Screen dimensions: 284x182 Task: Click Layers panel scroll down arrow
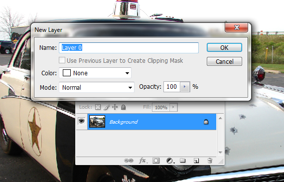point(220,153)
